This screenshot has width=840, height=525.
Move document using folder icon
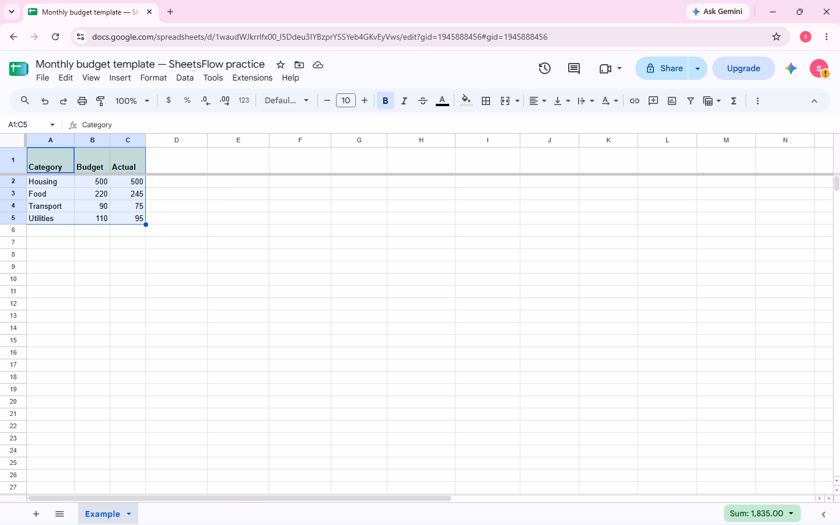pyautogui.click(x=299, y=65)
